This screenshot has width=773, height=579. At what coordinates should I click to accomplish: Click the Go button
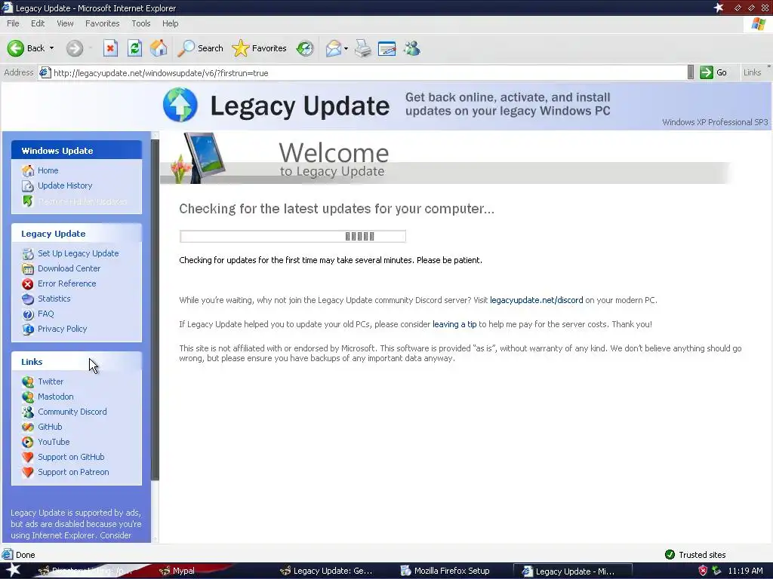[713, 72]
